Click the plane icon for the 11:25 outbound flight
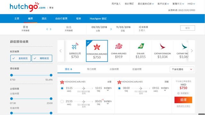Viewport: 205px width, 115px height. [84, 88]
